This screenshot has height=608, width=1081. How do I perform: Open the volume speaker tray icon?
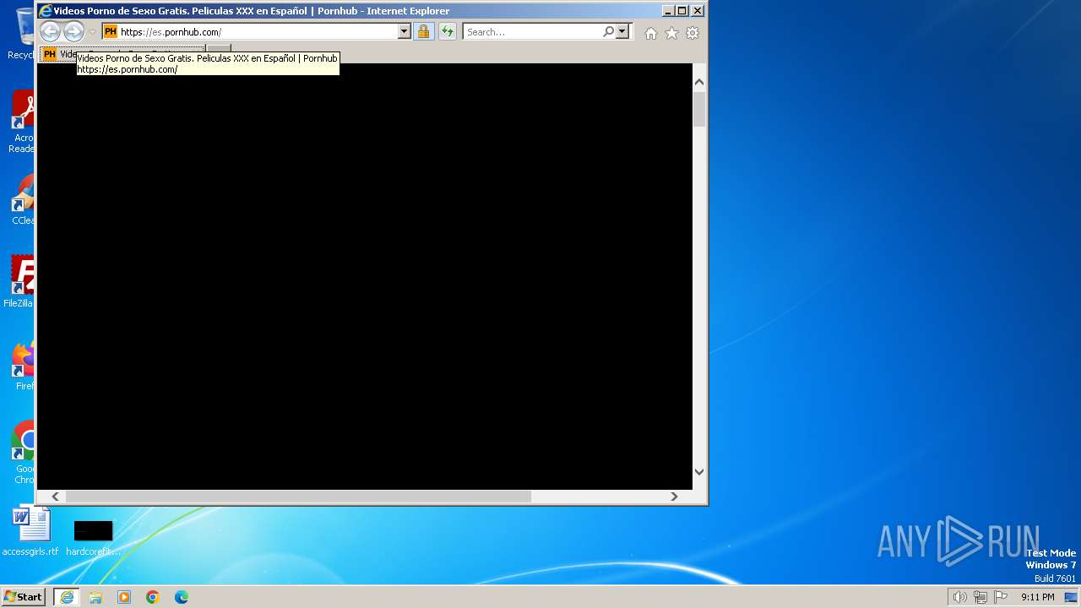pyautogui.click(x=959, y=597)
